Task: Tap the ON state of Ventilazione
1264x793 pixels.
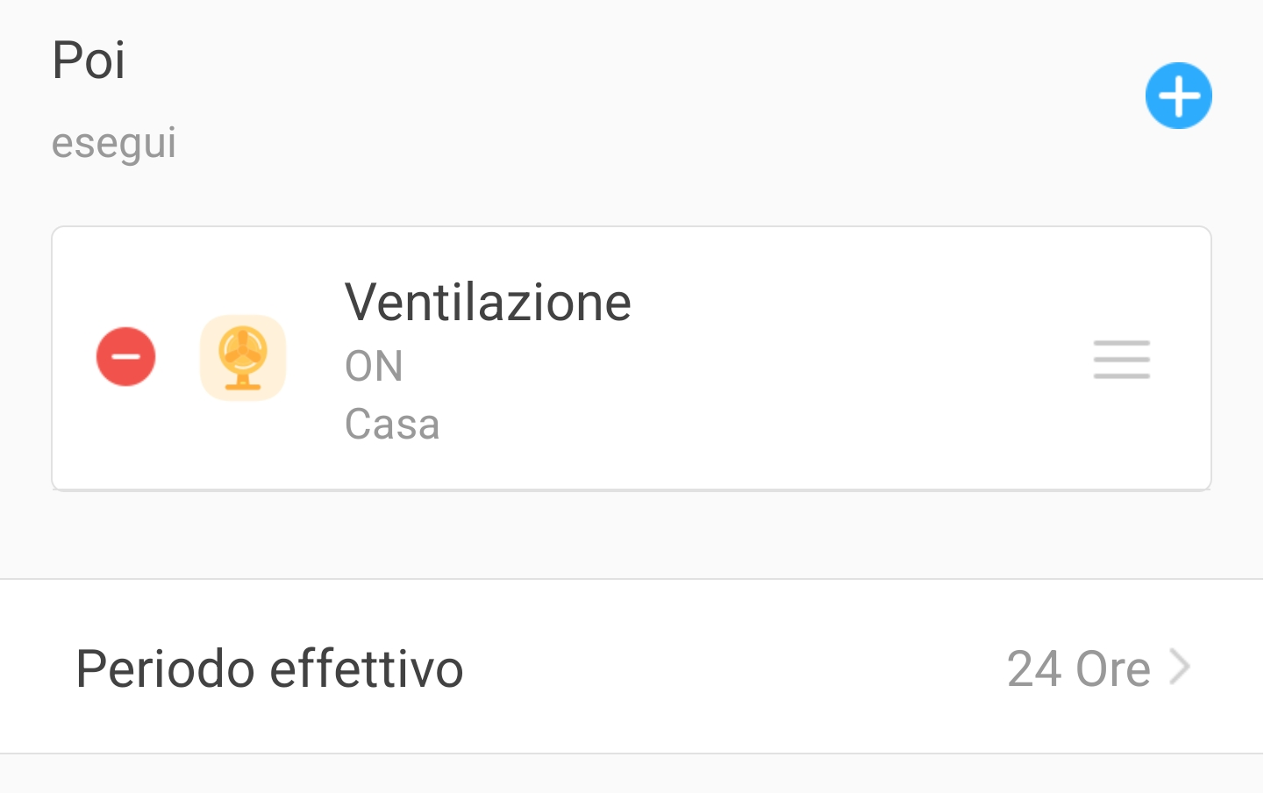Action: click(x=374, y=366)
